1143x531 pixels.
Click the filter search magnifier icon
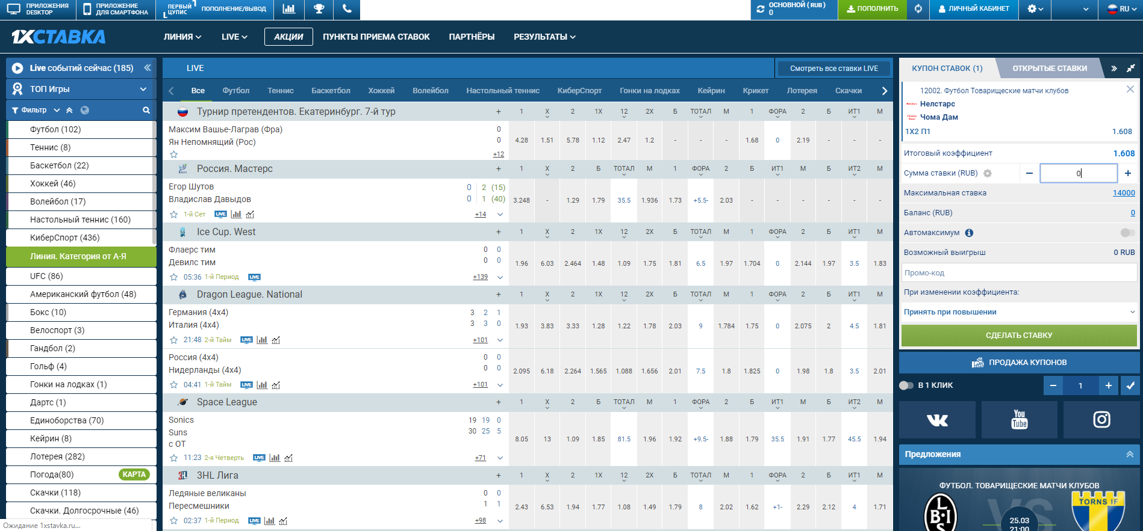tap(146, 110)
